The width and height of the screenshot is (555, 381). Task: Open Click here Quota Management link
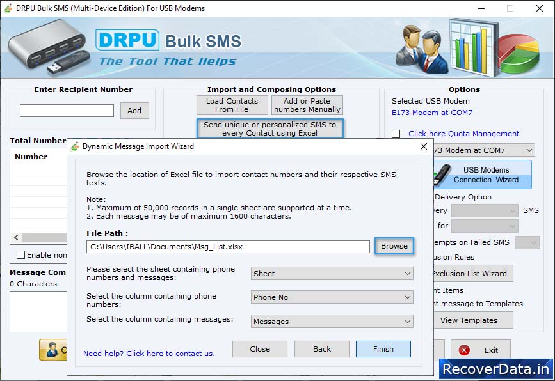click(463, 134)
